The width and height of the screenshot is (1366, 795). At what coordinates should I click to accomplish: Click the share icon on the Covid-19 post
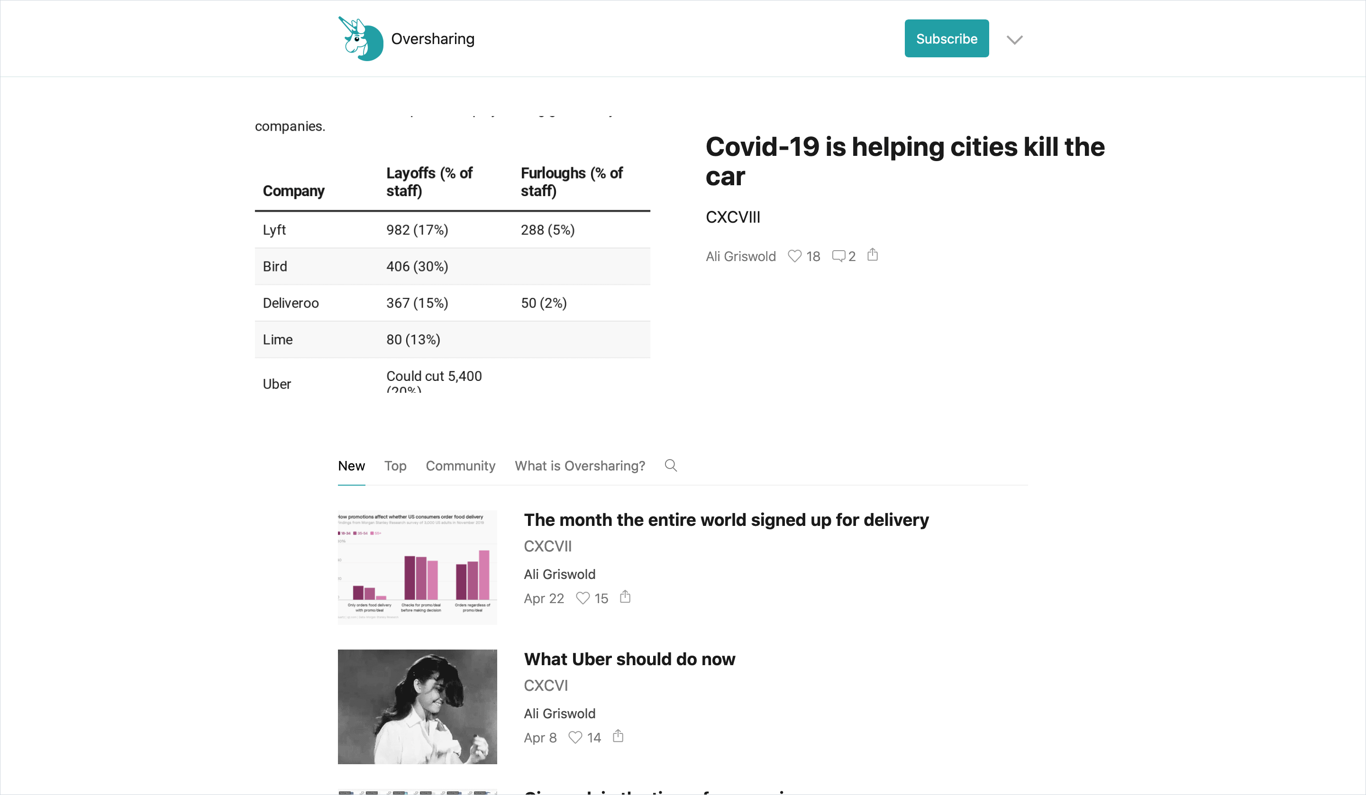(872, 255)
